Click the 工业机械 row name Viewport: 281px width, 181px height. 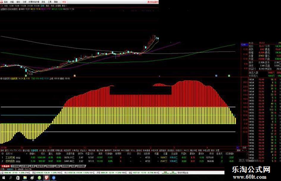click(x=10, y=158)
